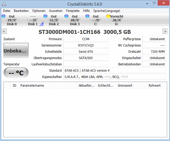Screen dimensions: 170x141
Task: Click the Schnittstelle field Serial ATA
Action: [86, 51]
